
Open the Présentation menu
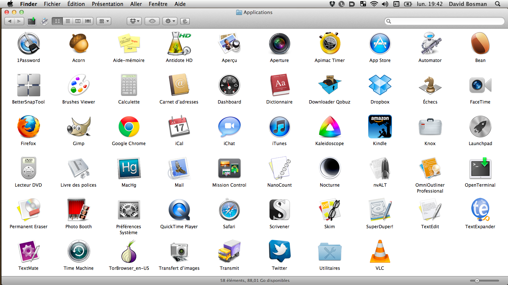[107, 4]
